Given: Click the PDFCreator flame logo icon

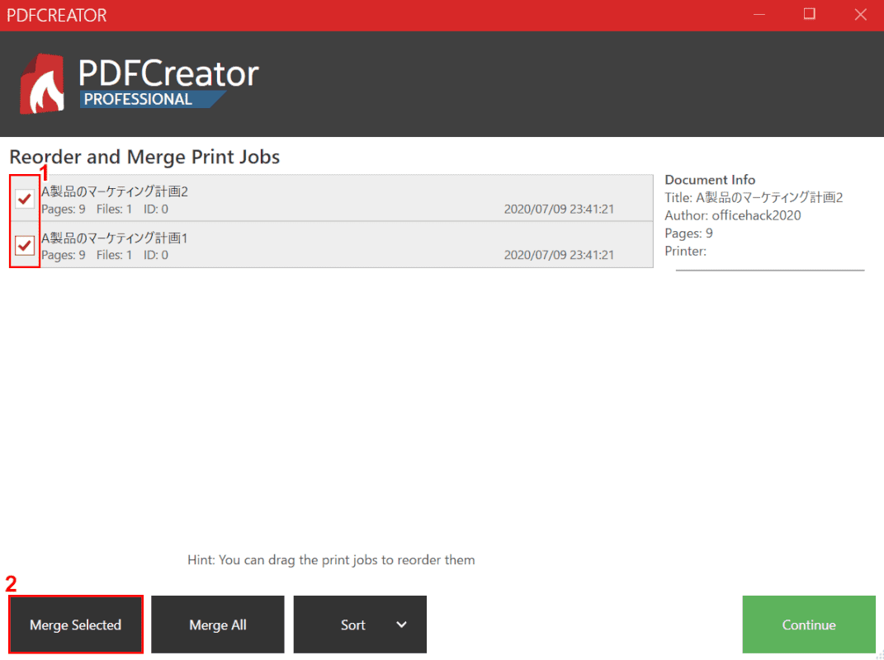Looking at the screenshot, I should coord(42,84).
